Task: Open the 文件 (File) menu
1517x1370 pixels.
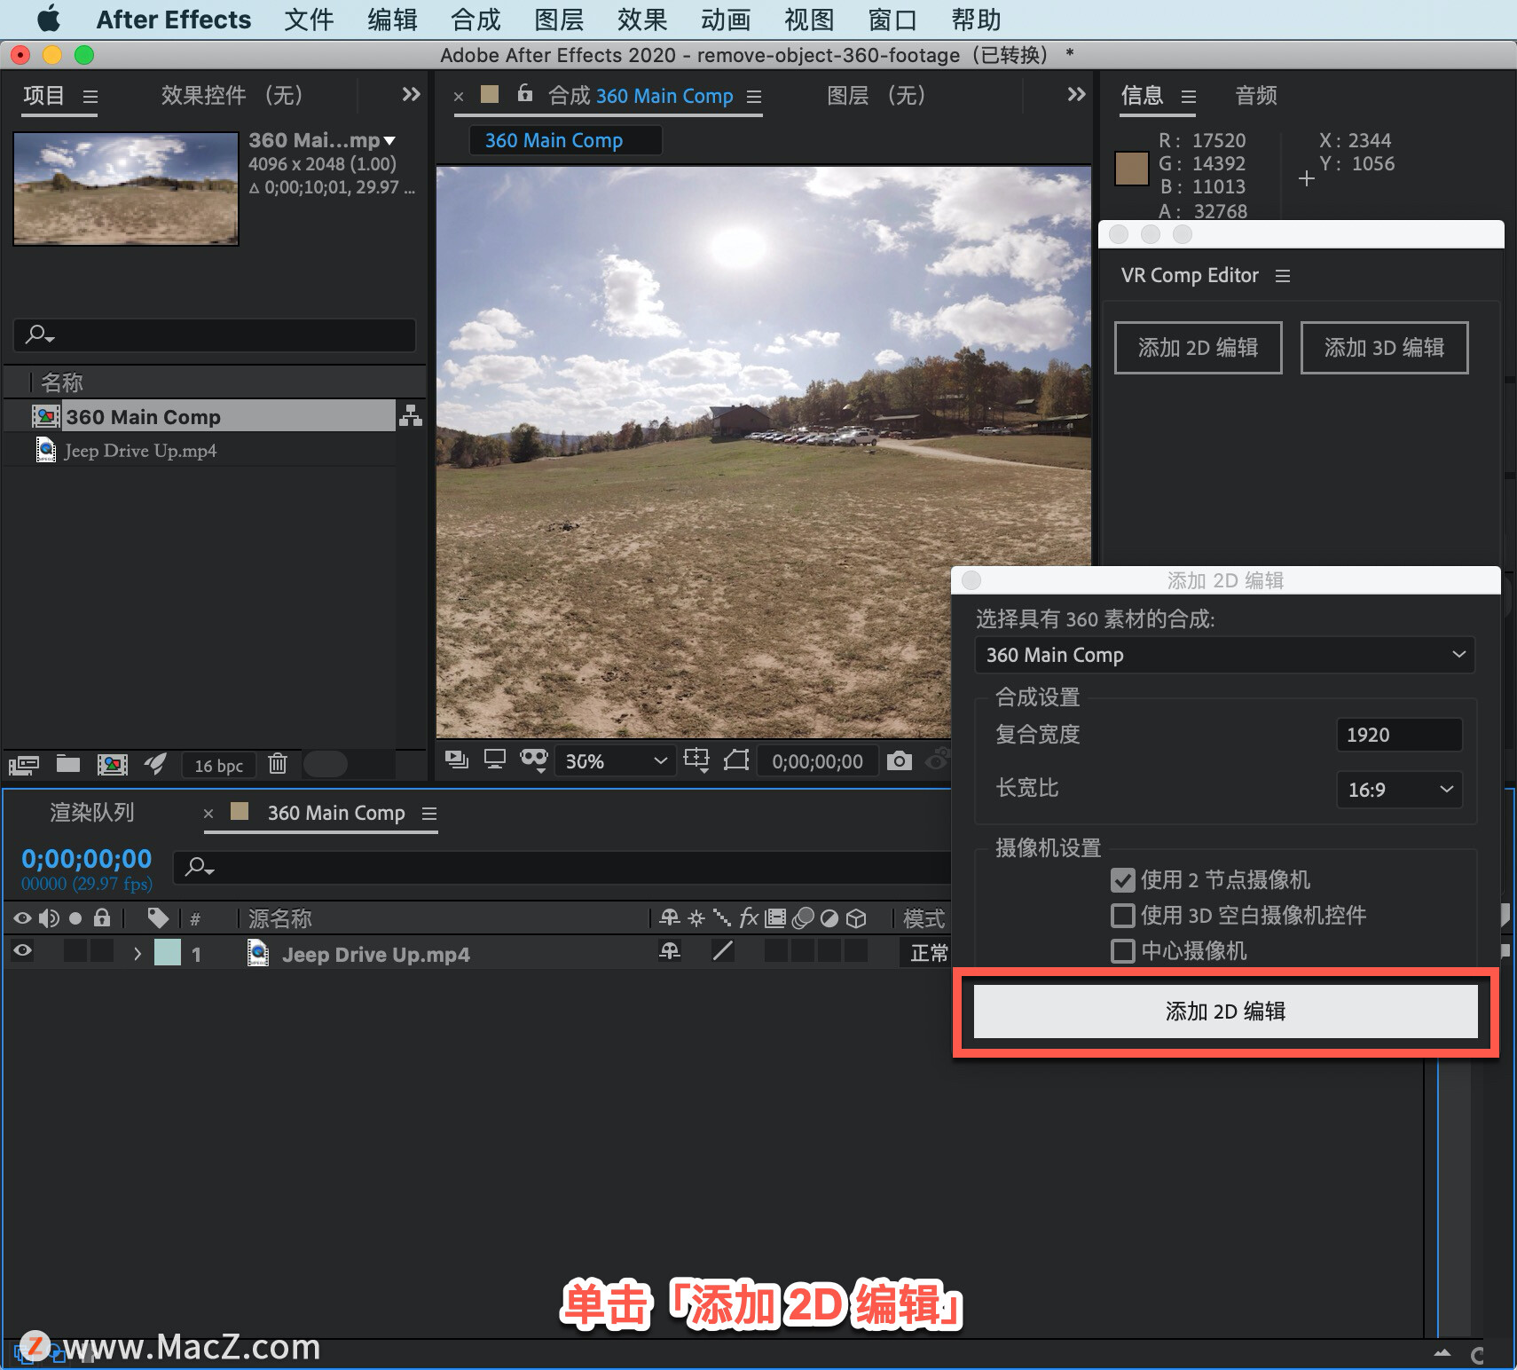Action: pos(309,20)
